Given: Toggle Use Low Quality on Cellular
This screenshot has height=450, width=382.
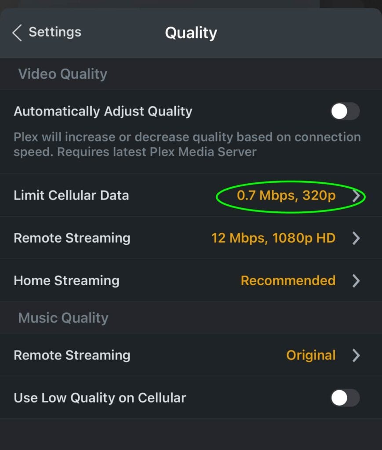Looking at the screenshot, I should pyautogui.click(x=345, y=398).
